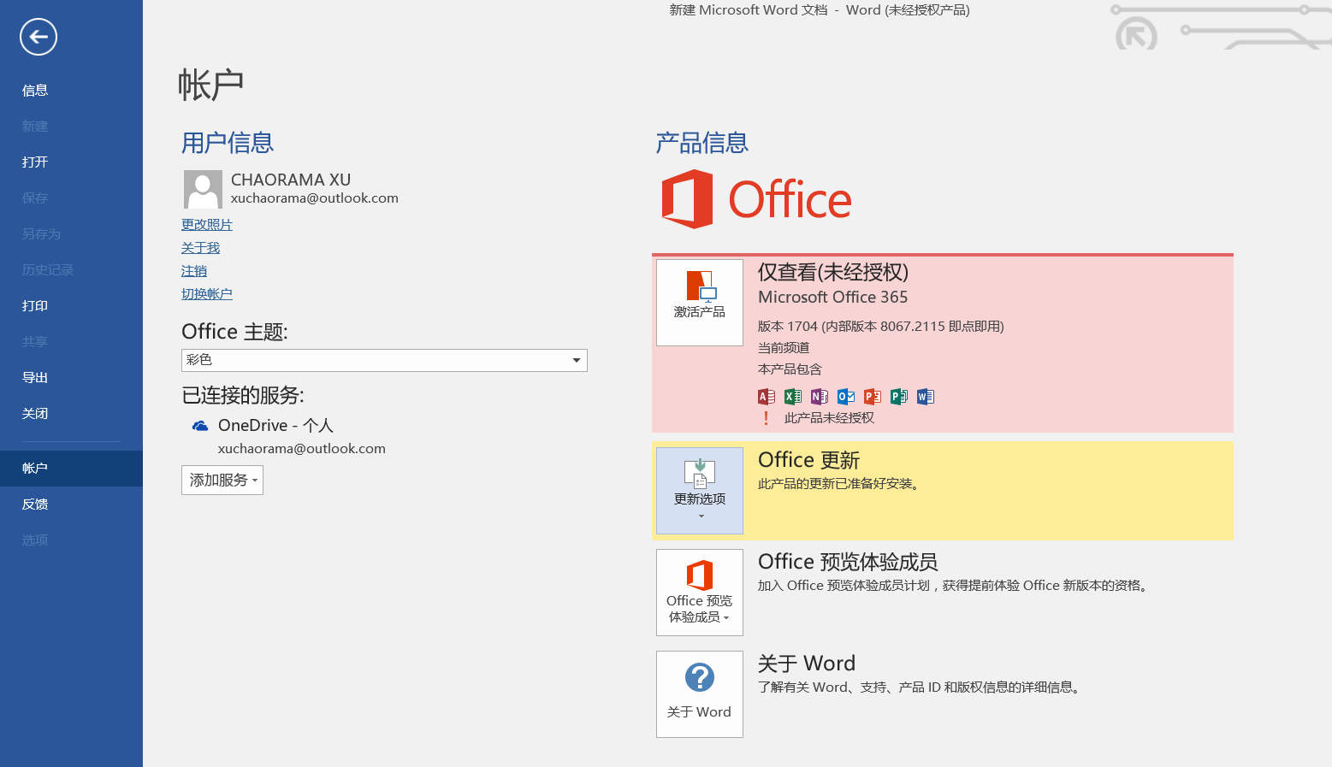Click the user profile avatar picture
1332x767 pixels.
(203, 189)
